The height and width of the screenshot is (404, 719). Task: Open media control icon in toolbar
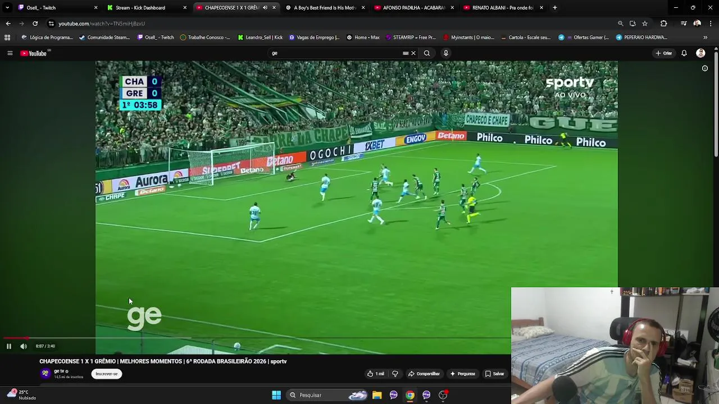coord(684,24)
